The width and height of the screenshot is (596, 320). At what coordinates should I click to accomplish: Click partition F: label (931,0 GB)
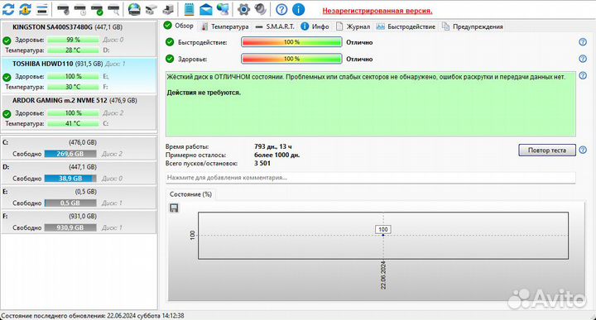point(83,216)
